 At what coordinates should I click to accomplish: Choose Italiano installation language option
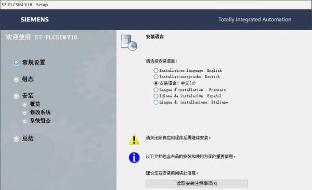point(156,103)
